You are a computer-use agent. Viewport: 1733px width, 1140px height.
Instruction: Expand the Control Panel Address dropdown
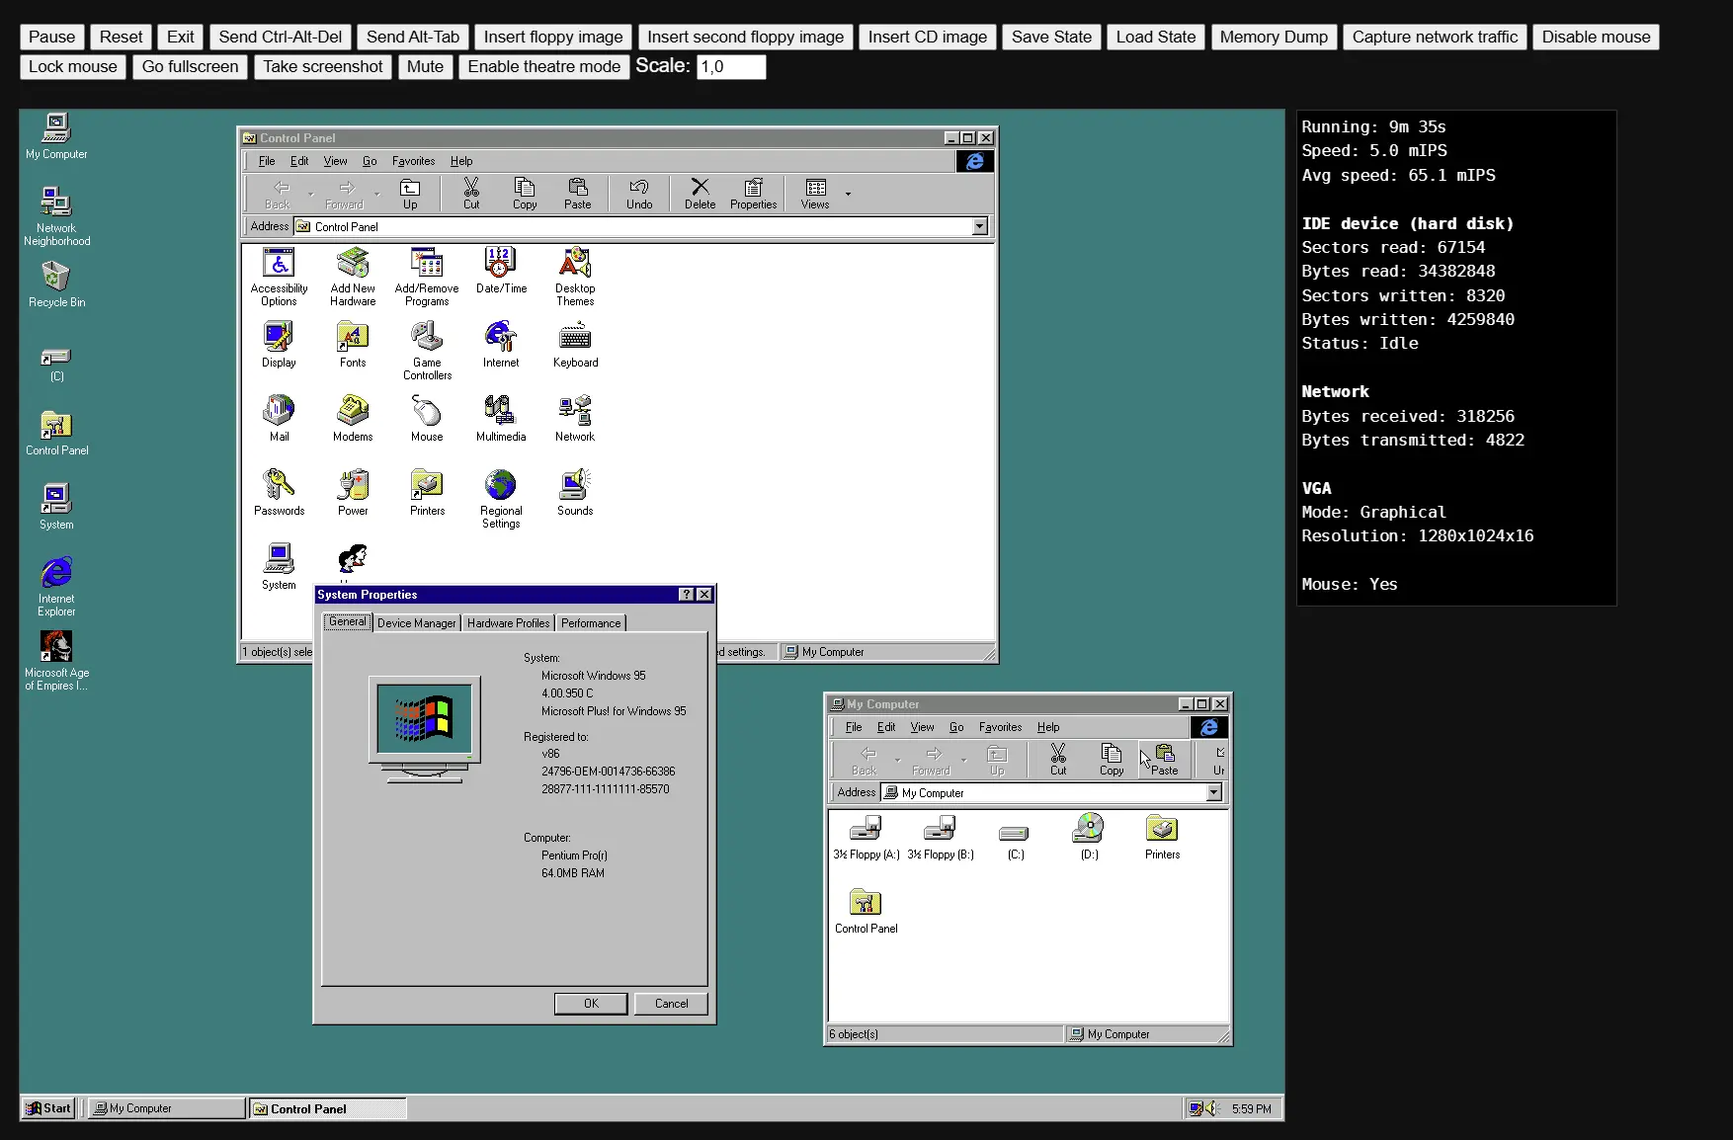pos(979,226)
